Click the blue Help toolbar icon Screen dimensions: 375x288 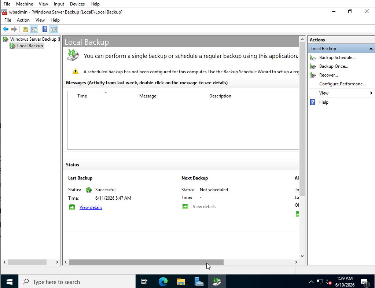tap(45, 29)
